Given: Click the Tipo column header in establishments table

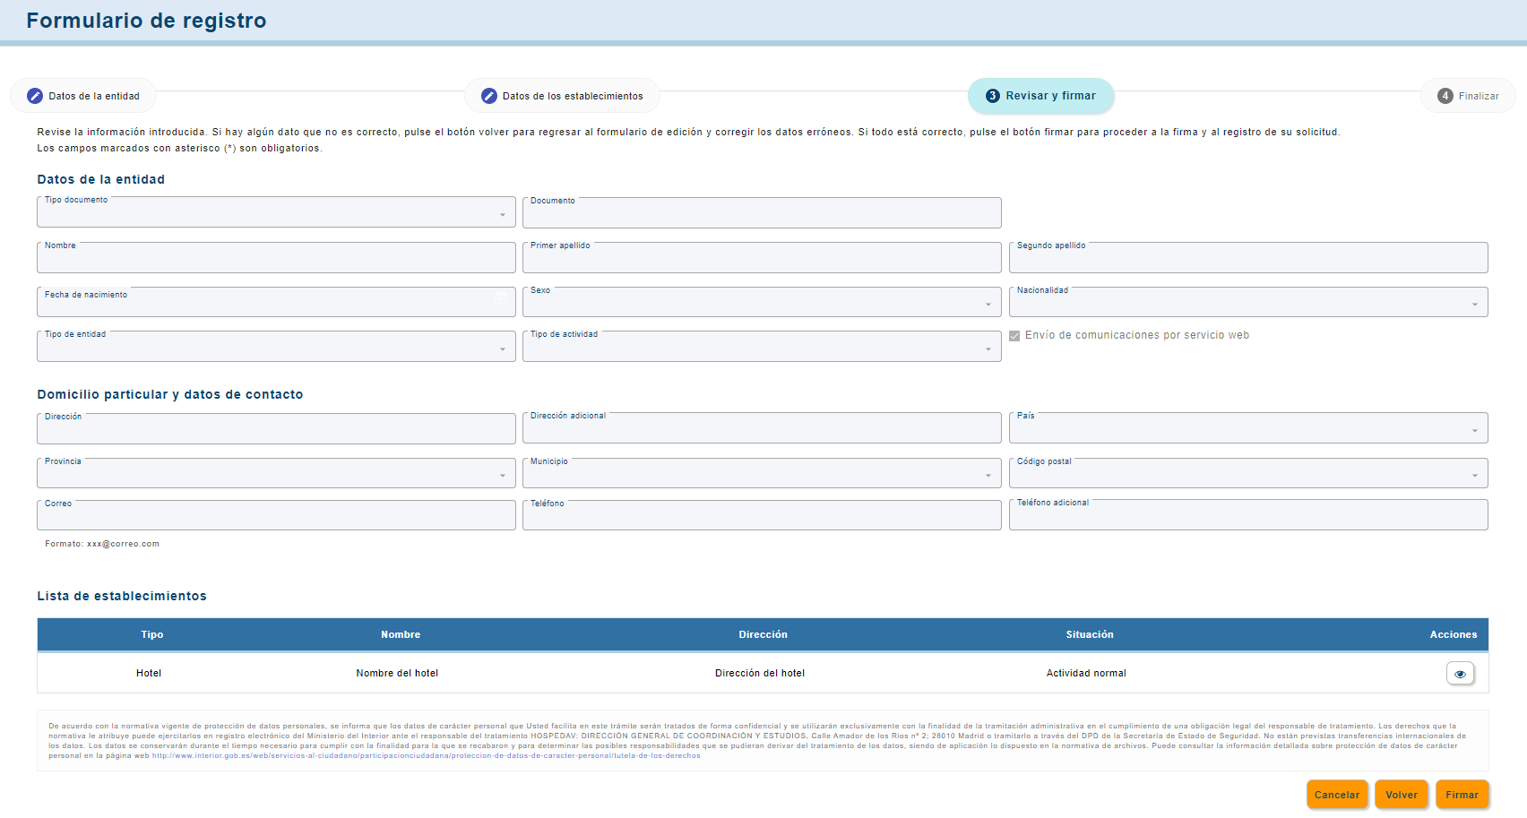Looking at the screenshot, I should pyautogui.click(x=152, y=634).
